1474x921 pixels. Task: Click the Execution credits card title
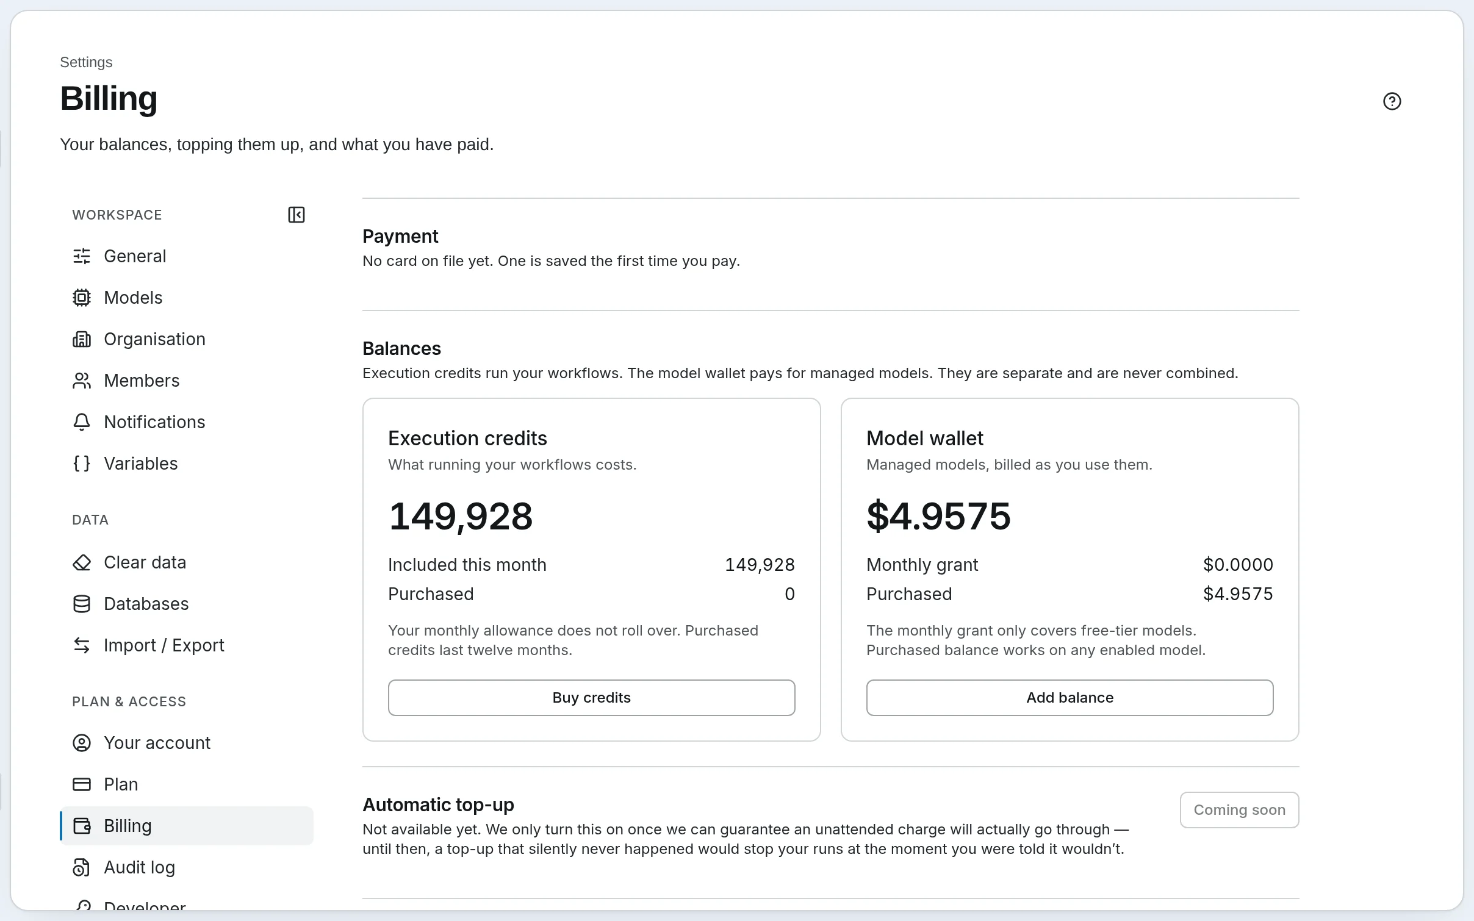coord(467,439)
